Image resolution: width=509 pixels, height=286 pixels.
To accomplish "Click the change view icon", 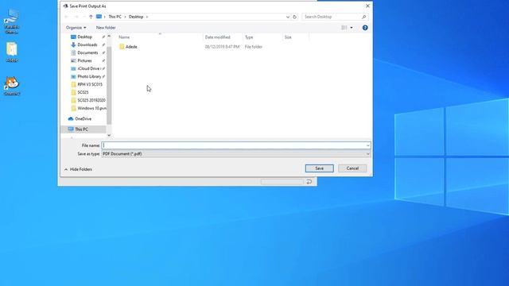I will (344, 28).
